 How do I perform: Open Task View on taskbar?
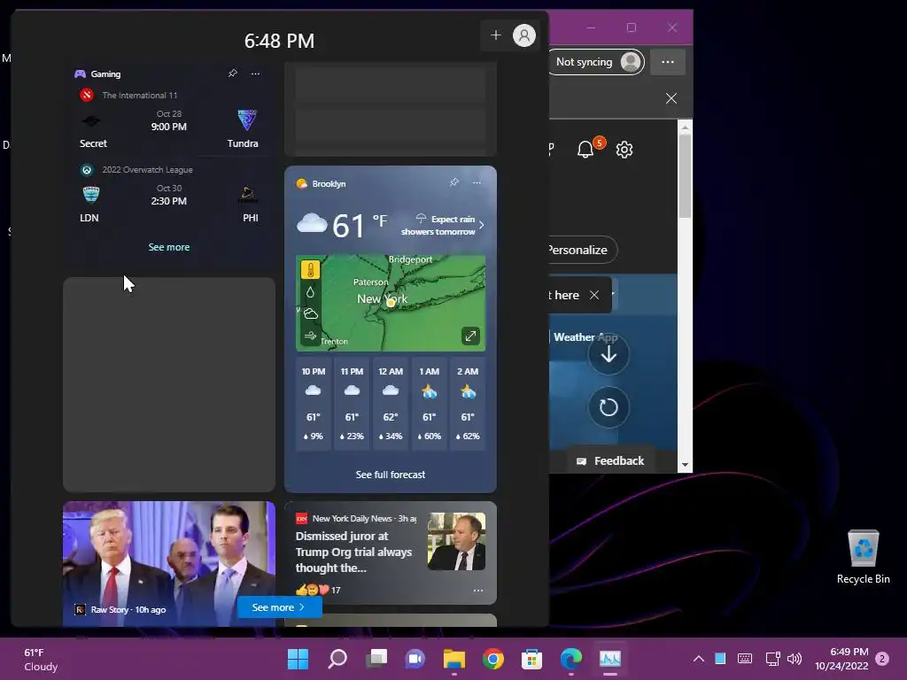tap(376, 659)
